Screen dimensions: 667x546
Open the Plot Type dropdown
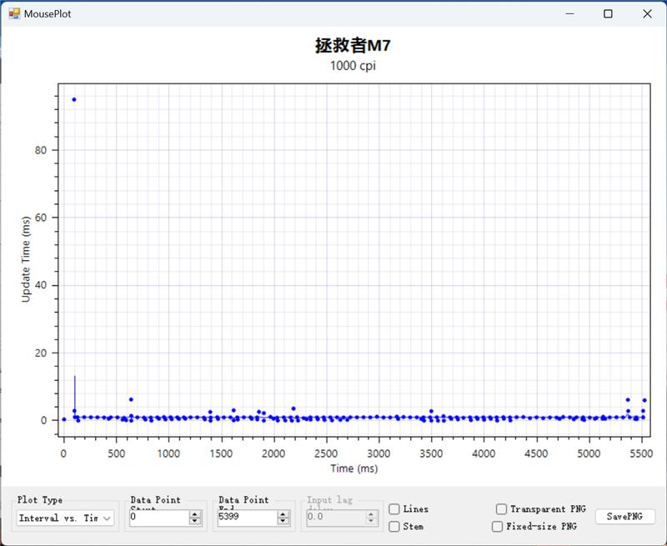click(x=107, y=518)
